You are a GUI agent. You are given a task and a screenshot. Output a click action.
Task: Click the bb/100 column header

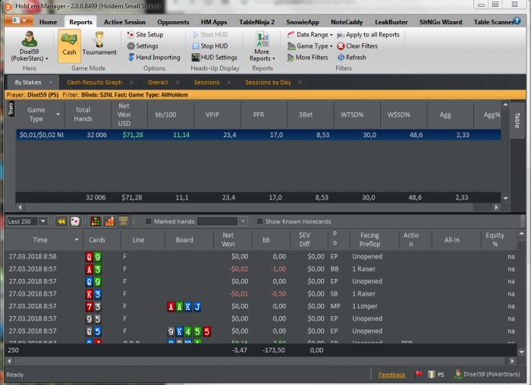point(165,114)
